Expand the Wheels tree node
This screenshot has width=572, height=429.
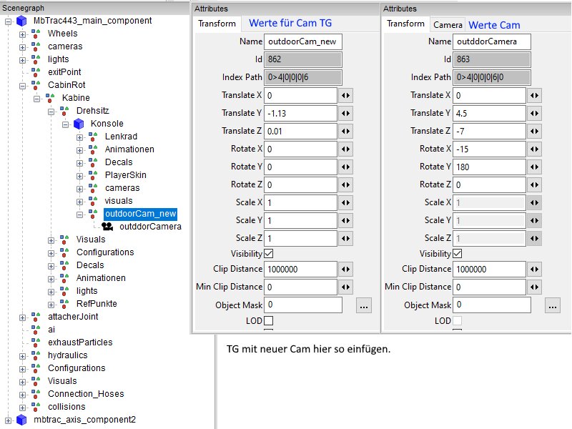[23, 34]
